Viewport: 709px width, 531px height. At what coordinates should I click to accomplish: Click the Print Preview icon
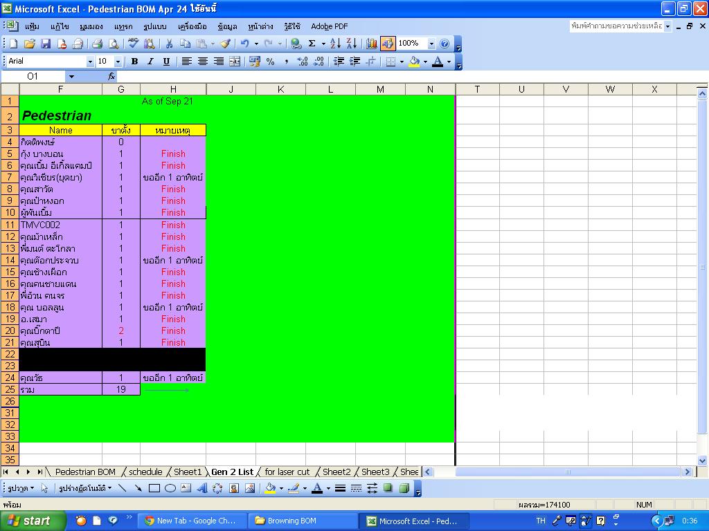point(113,44)
